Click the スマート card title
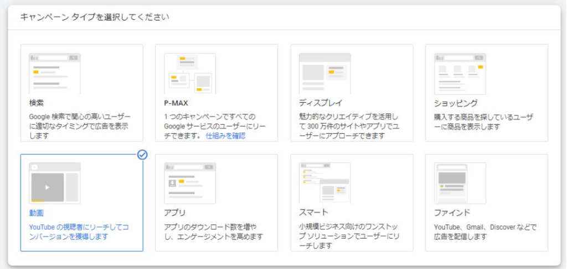Viewport: 567px width, 269px height. 313,212
